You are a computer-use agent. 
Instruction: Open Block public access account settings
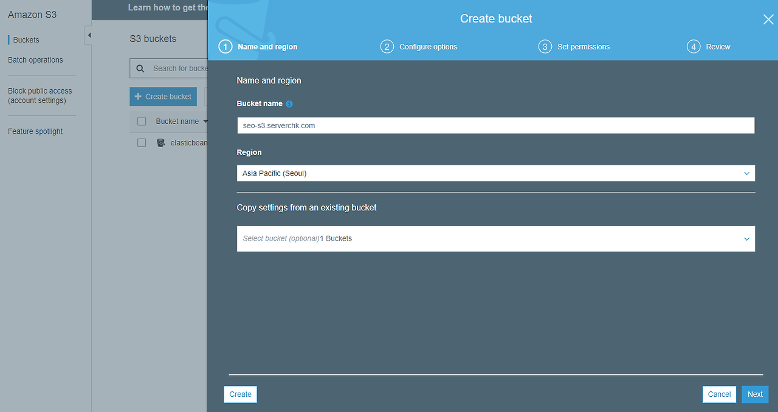click(x=40, y=96)
